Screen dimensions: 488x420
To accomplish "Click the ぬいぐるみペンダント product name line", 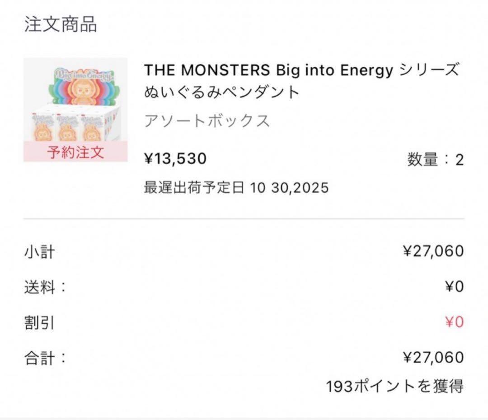I will pyautogui.click(x=222, y=92).
